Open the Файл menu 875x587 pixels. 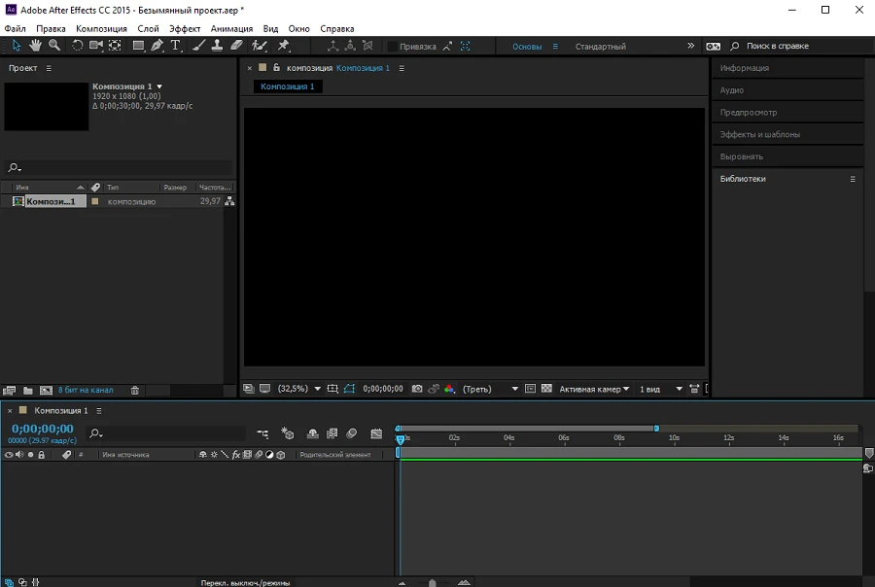[15, 28]
